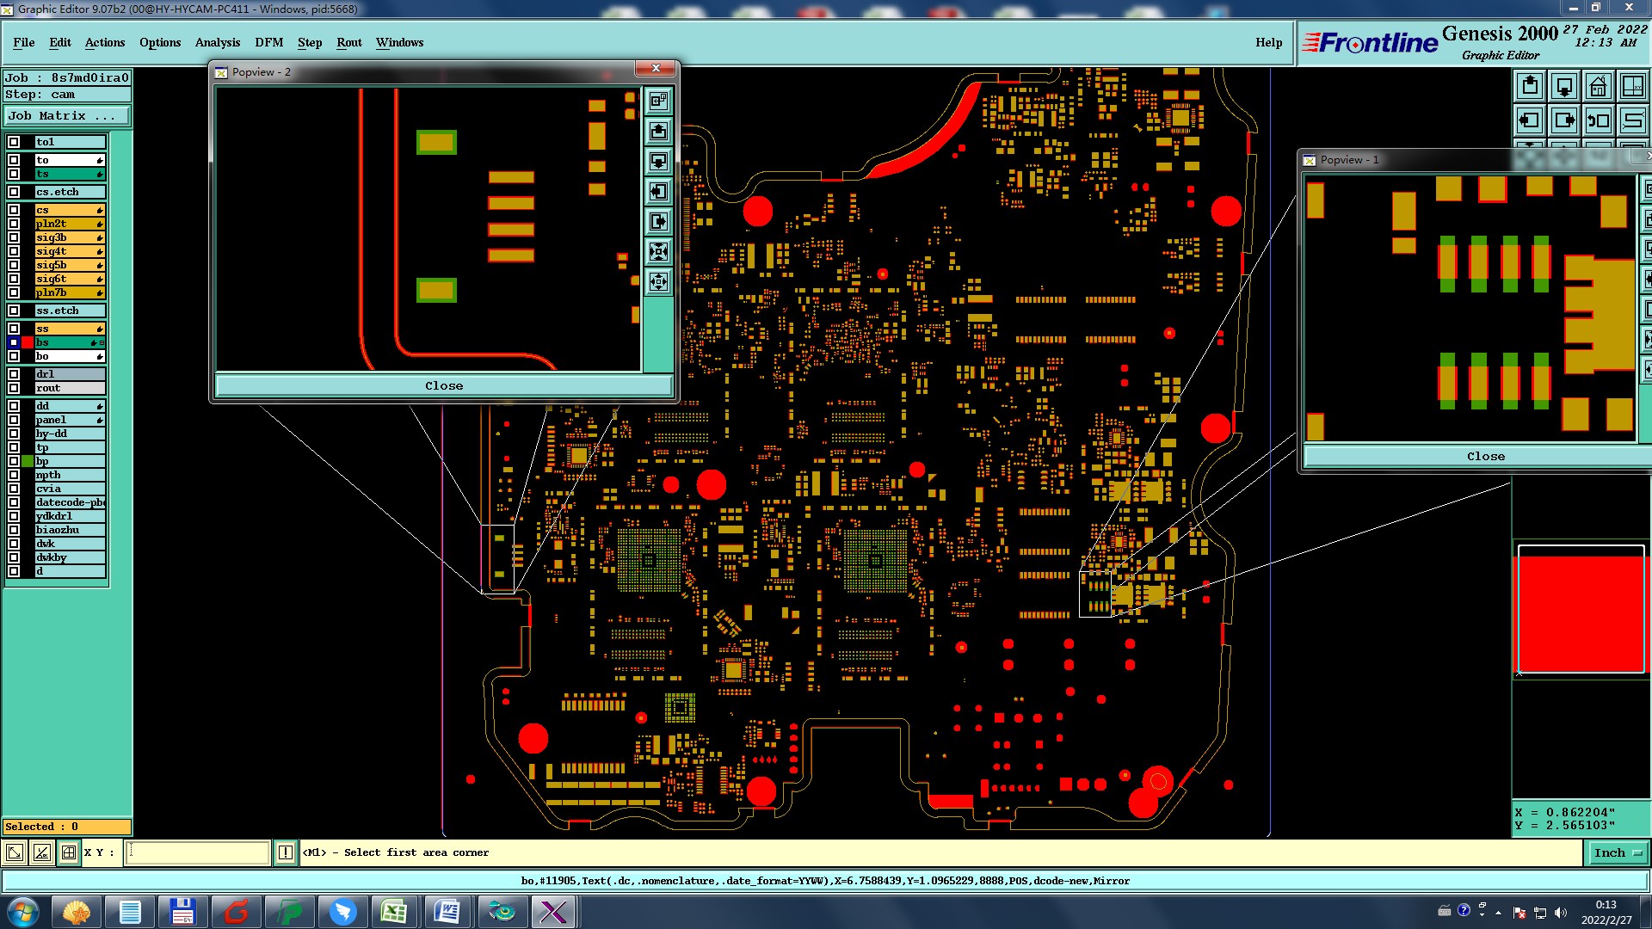Viewport: 1652px width, 929px height.
Task: Open the Analysis menu
Action: tap(217, 42)
